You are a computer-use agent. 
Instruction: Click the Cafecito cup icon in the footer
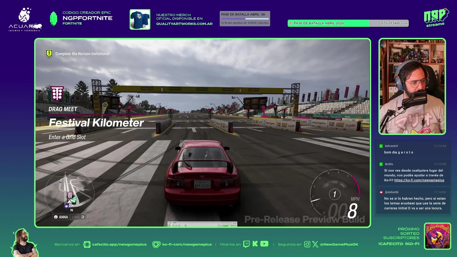pos(87,245)
